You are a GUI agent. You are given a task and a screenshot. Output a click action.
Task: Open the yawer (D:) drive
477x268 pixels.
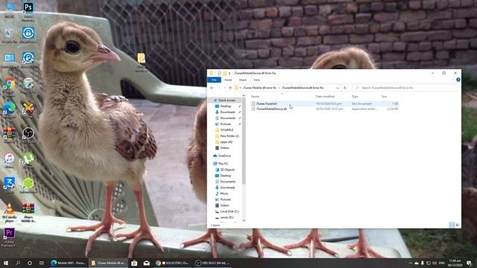227,217
